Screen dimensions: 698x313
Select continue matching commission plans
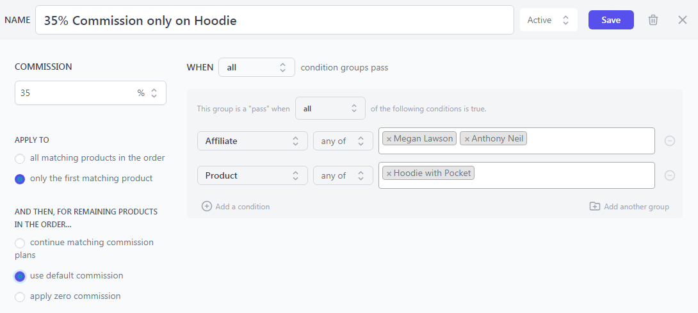coord(20,243)
